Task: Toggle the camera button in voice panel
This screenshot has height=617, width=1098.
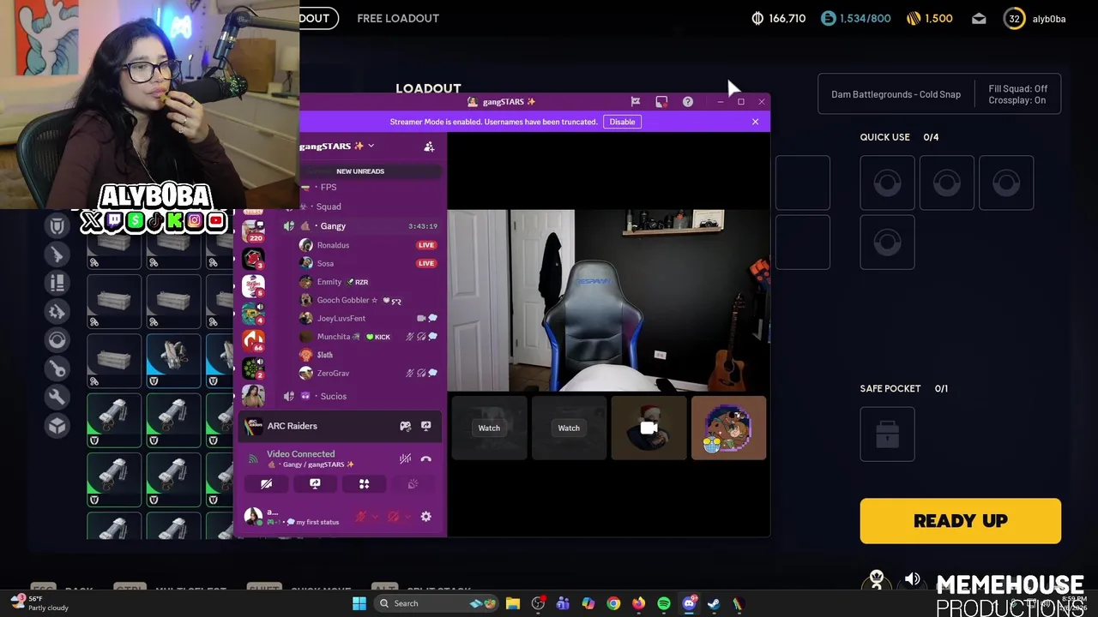Action: [267, 484]
